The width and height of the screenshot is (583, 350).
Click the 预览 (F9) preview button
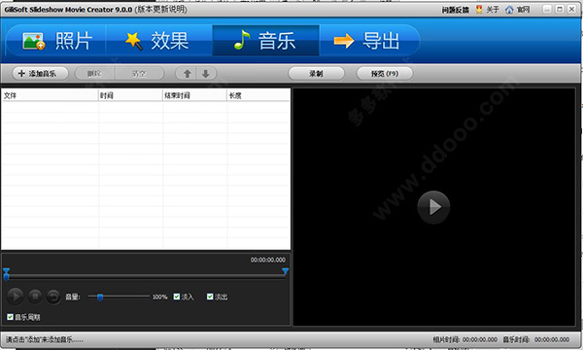pos(385,74)
